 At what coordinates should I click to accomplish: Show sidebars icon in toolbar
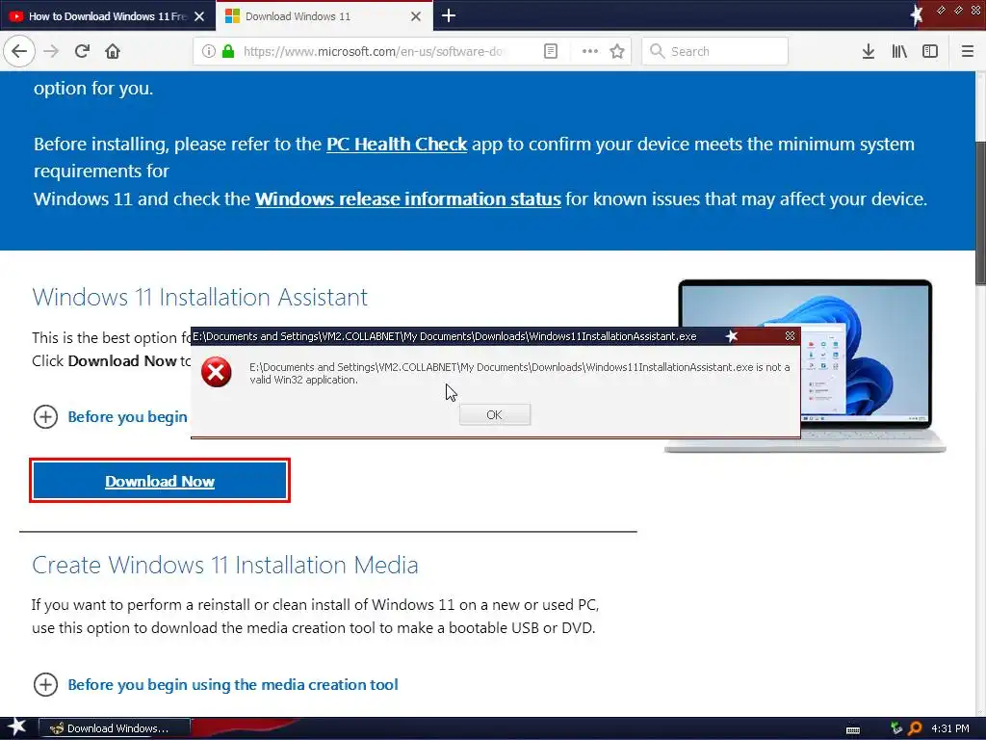[x=929, y=51]
